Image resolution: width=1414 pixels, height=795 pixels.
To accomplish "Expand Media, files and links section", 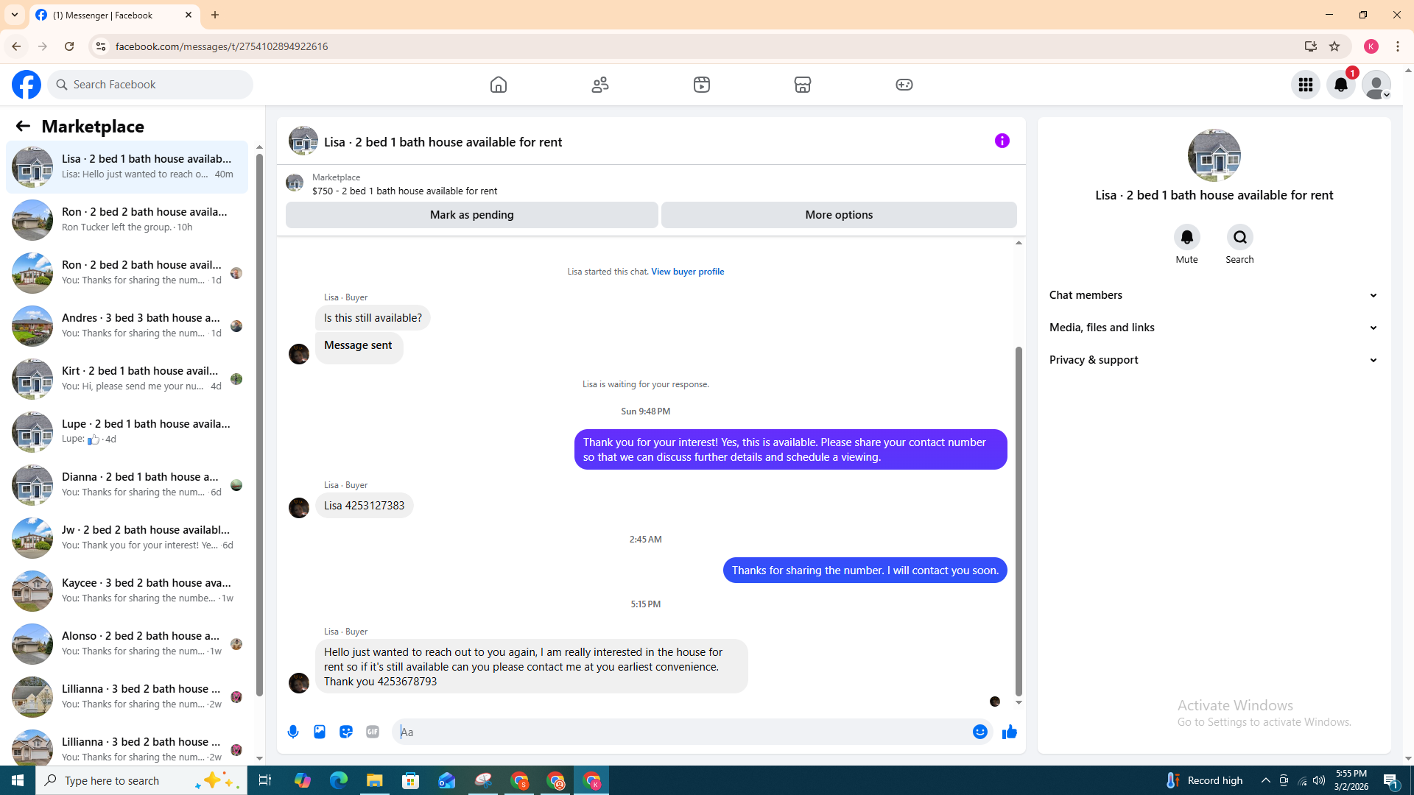I will (x=1214, y=328).
